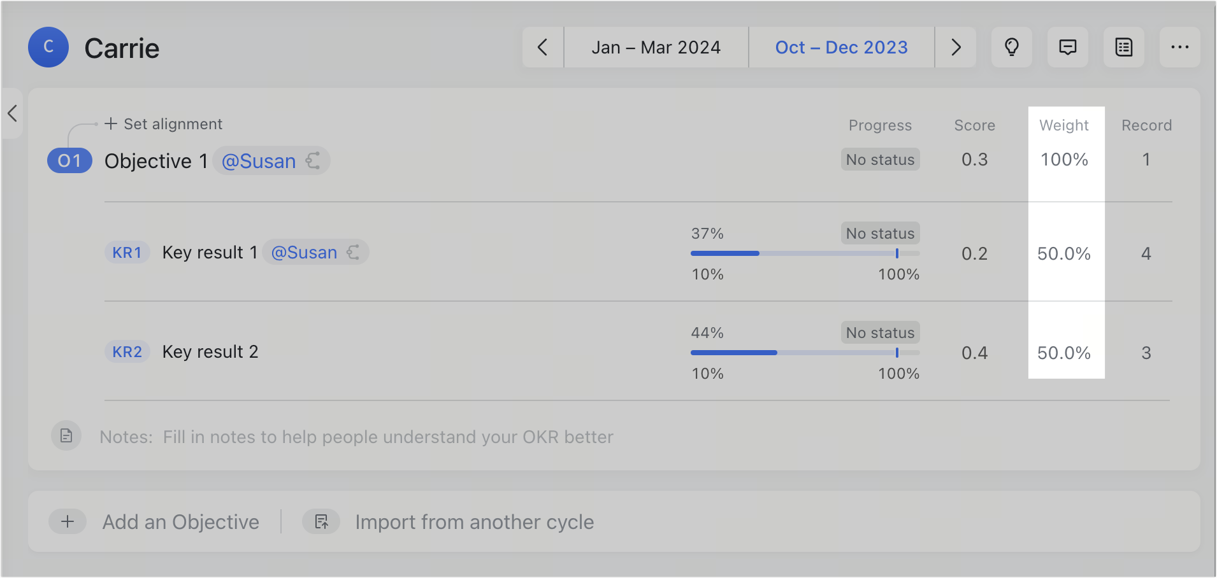Change No status on Key result 1
The height and width of the screenshot is (578, 1217).
pyautogui.click(x=880, y=233)
